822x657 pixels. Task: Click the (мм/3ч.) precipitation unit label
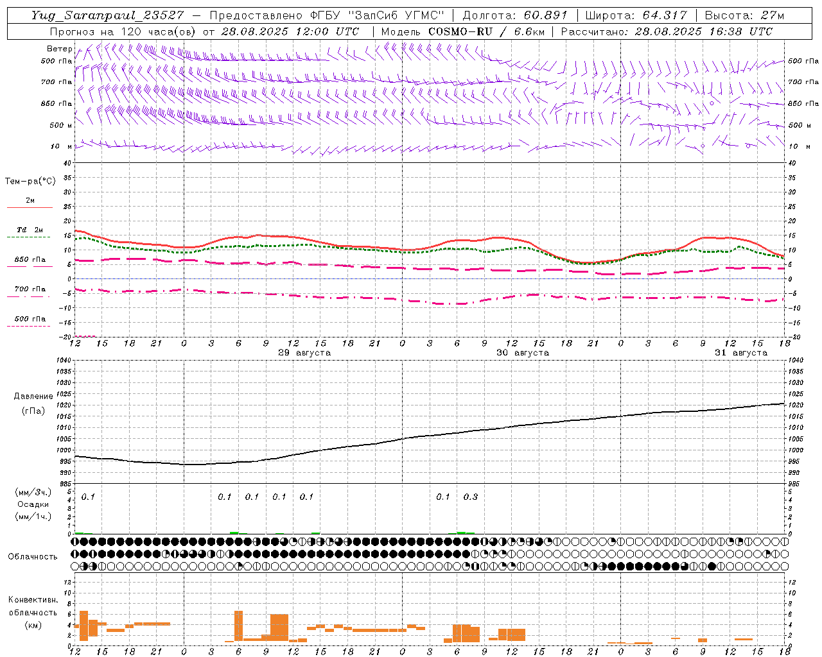pyautogui.click(x=33, y=492)
